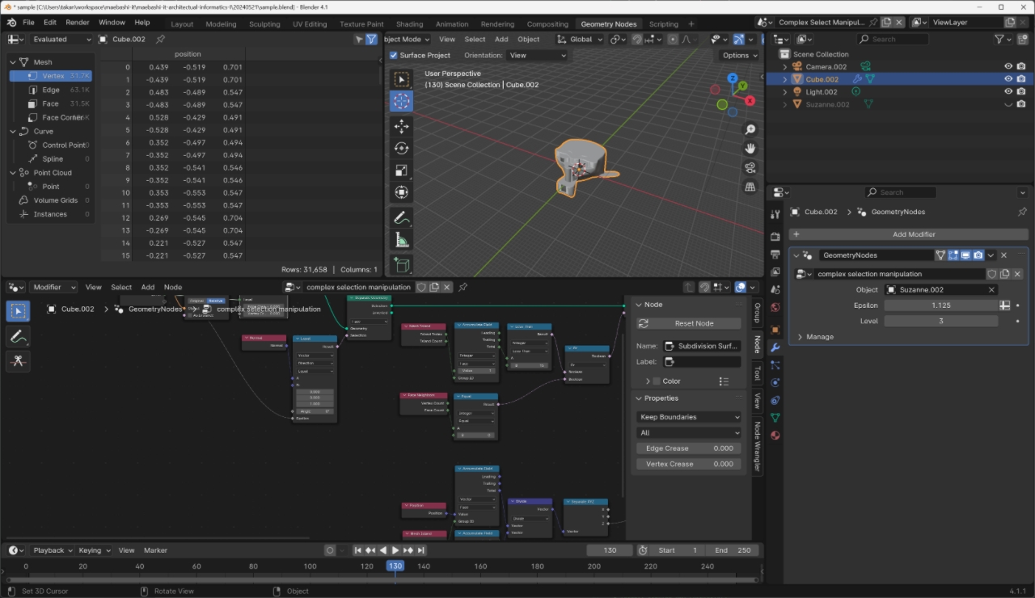Select the Measure tool in 3D viewport

(x=402, y=239)
